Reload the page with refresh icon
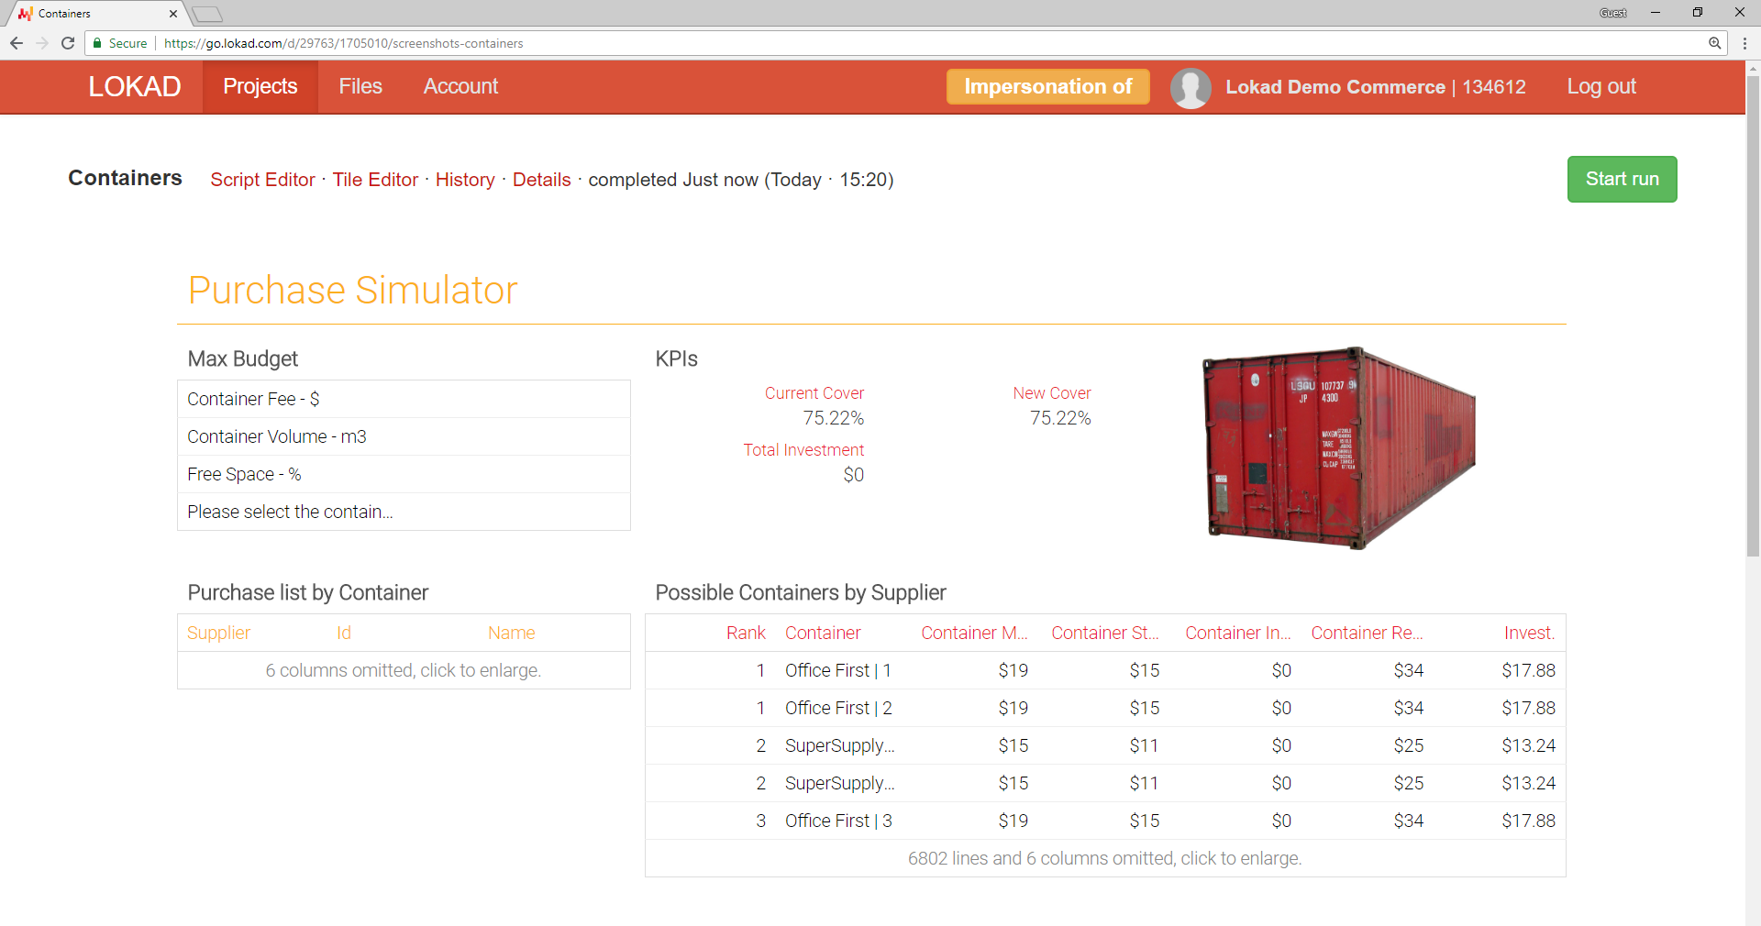This screenshot has height=926, width=1761. (x=68, y=43)
